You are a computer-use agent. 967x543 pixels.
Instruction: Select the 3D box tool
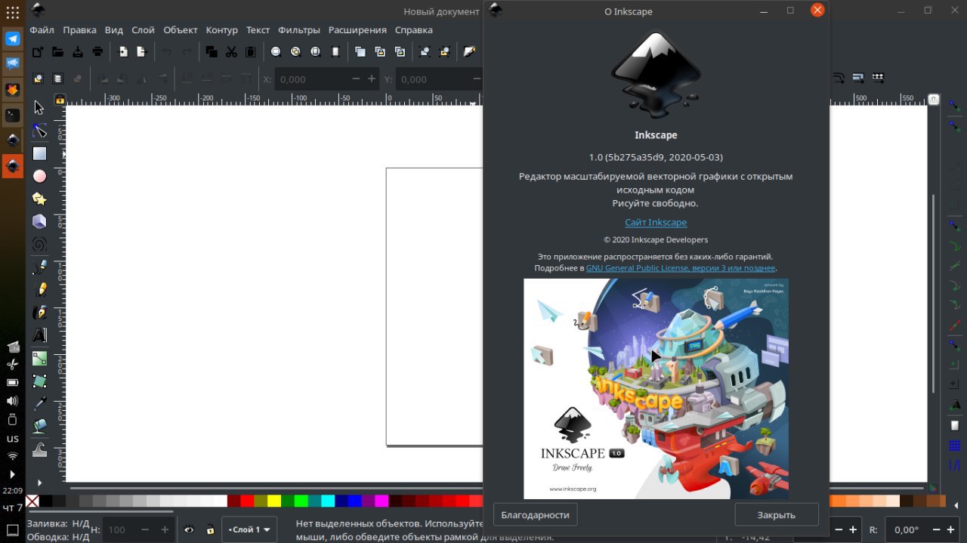39,221
